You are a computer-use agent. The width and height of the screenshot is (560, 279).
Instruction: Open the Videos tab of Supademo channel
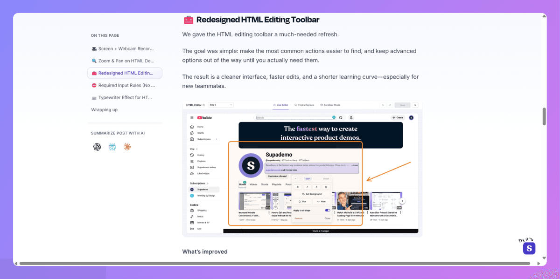point(253,184)
